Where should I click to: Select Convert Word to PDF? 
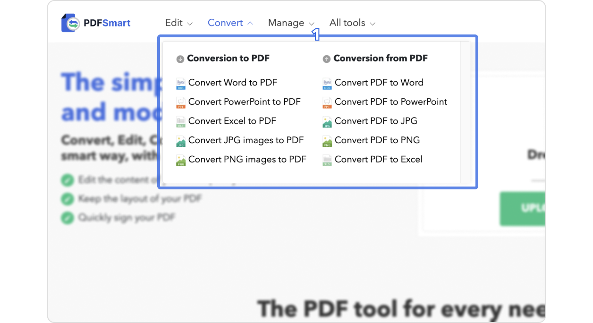coord(232,83)
